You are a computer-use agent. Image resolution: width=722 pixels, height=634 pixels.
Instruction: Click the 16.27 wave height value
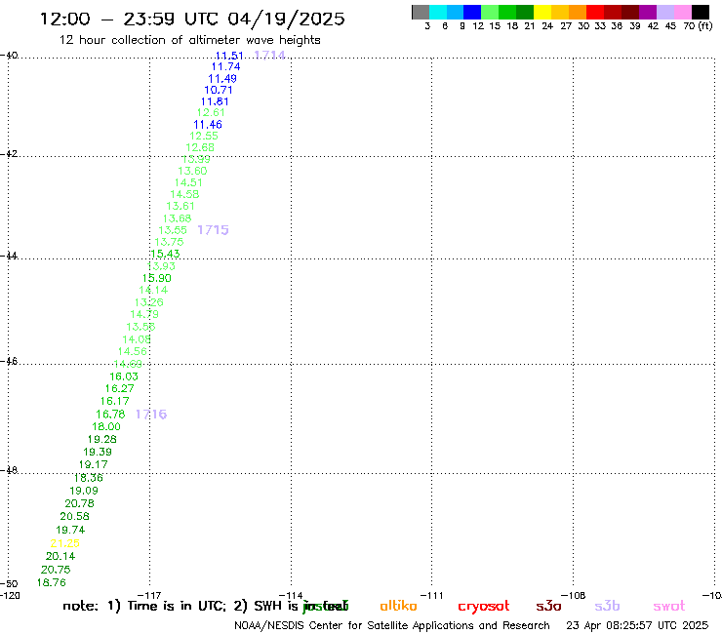coord(120,389)
